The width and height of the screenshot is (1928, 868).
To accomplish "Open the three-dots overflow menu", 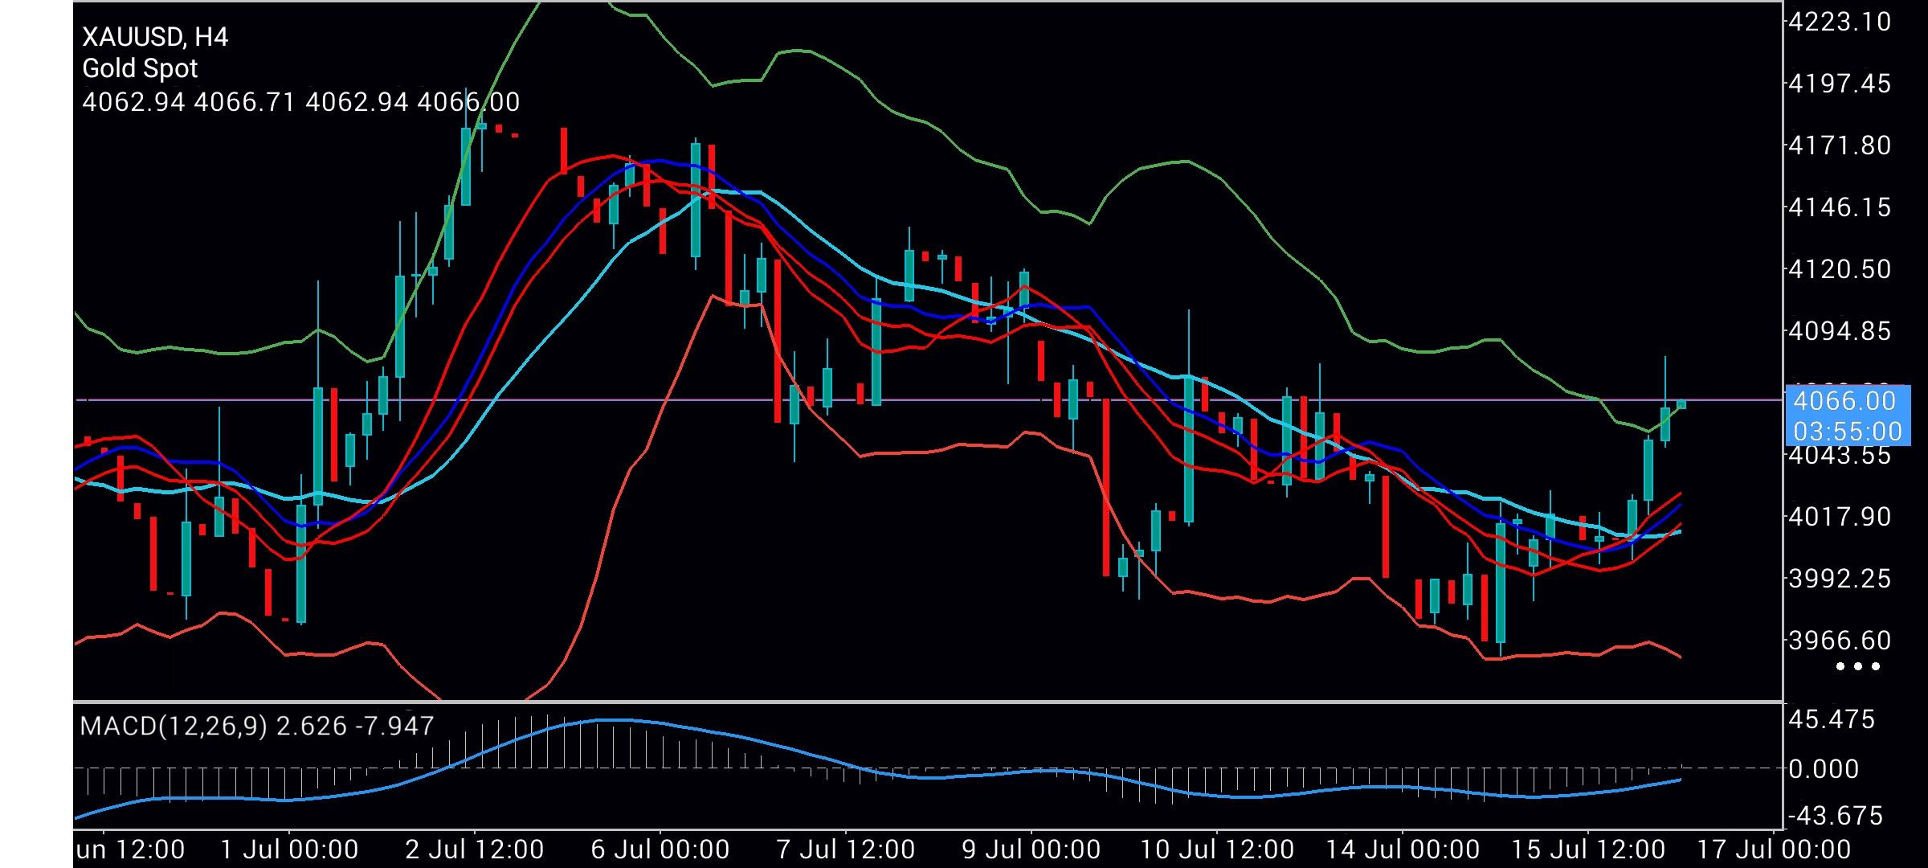I will pyautogui.click(x=1858, y=666).
